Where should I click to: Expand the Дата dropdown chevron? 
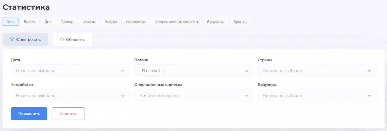123,71
